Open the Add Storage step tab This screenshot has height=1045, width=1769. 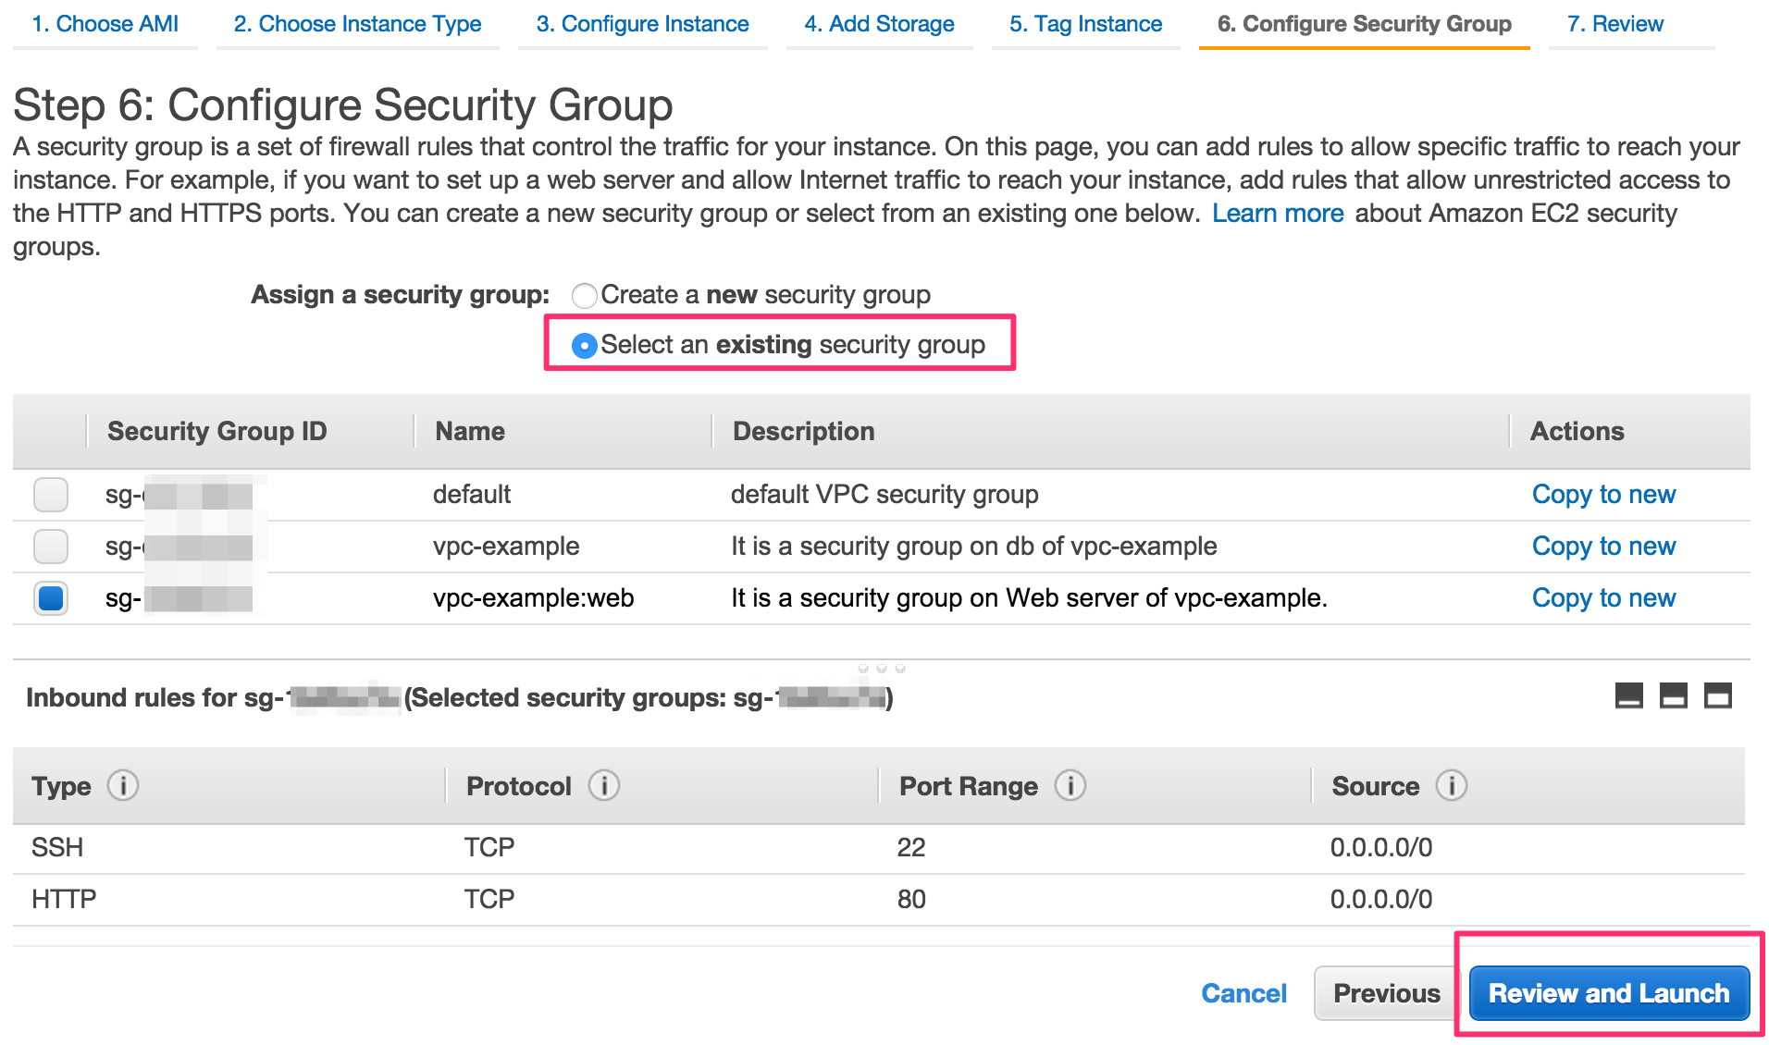879,24
